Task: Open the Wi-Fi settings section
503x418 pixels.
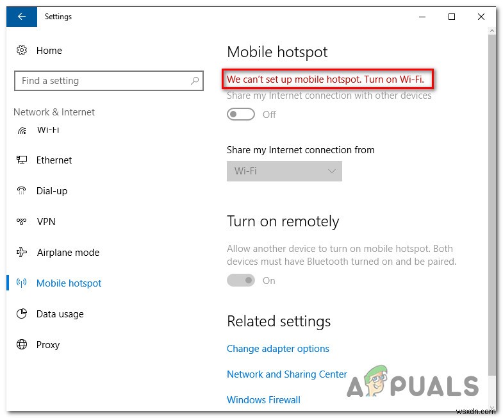Action: pyautogui.click(x=48, y=130)
